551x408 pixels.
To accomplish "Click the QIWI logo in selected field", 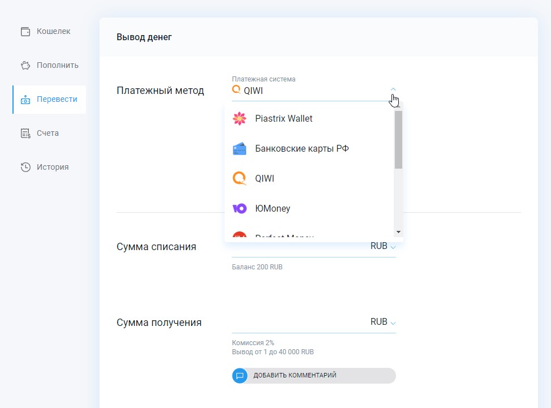I will point(236,89).
